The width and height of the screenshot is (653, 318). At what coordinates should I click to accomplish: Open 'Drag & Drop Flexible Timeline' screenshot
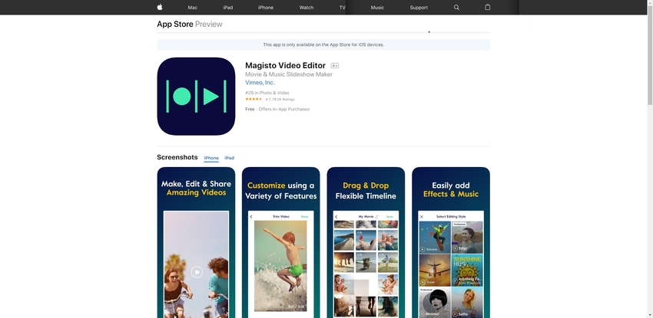point(366,242)
